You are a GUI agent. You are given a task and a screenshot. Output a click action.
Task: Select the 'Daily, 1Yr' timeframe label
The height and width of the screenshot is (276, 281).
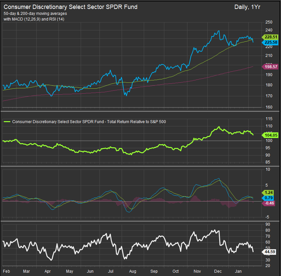[247, 7]
